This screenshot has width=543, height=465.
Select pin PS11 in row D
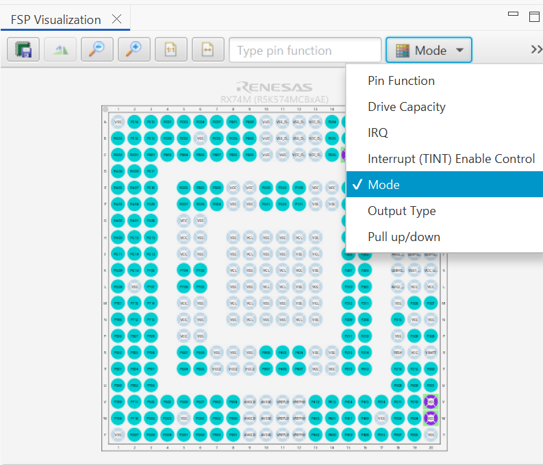[x=151, y=171]
